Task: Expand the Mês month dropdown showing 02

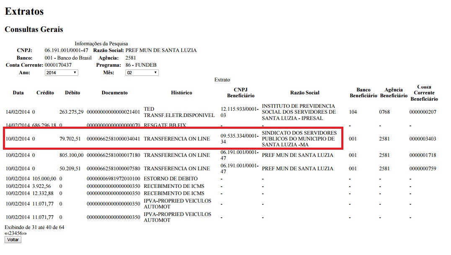Action: [142, 73]
